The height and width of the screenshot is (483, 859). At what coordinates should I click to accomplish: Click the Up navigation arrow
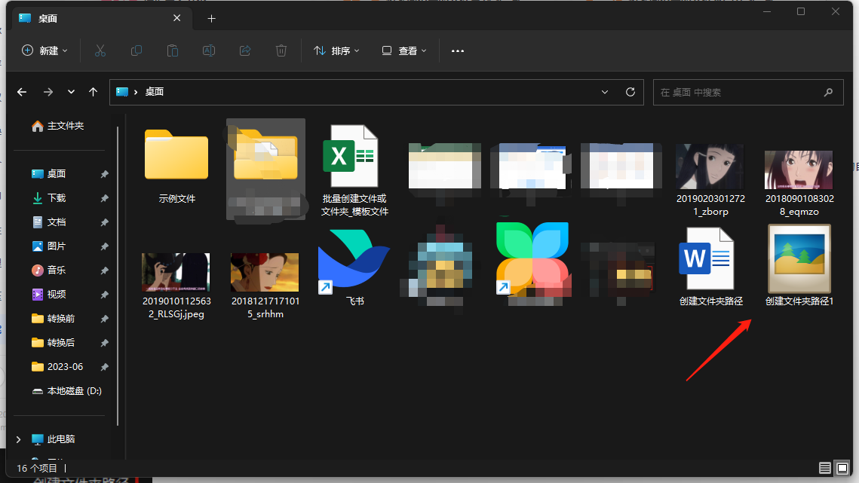pos(93,91)
